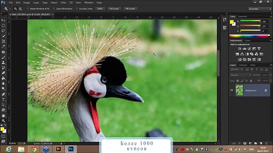Screen dimensions: 273x153
Task: Select the Type tool
Action: [3, 99]
